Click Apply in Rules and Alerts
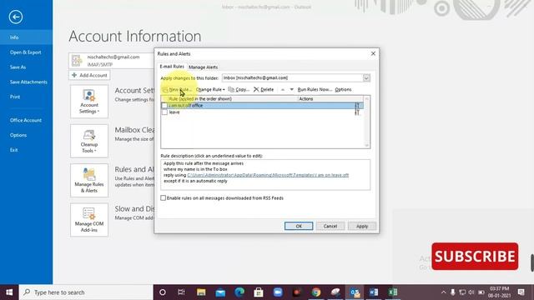 [x=362, y=226]
